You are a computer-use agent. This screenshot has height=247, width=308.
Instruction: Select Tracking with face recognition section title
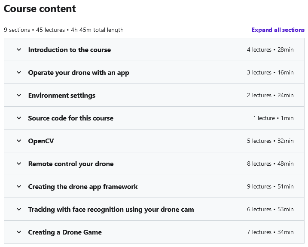(x=111, y=210)
